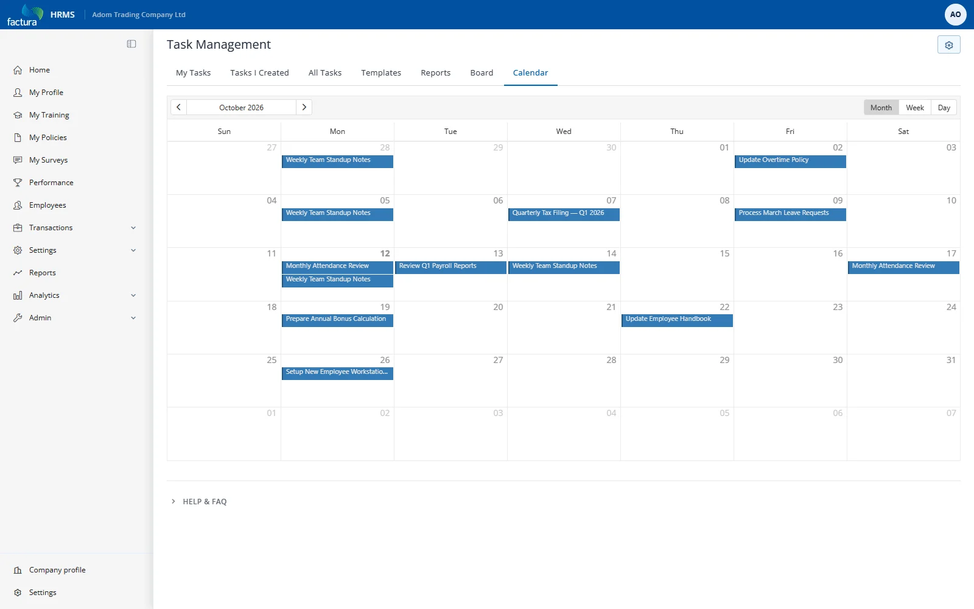Image resolution: width=974 pixels, height=609 pixels.
Task: Click the Analytics bar chart icon
Action: tap(18, 295)
